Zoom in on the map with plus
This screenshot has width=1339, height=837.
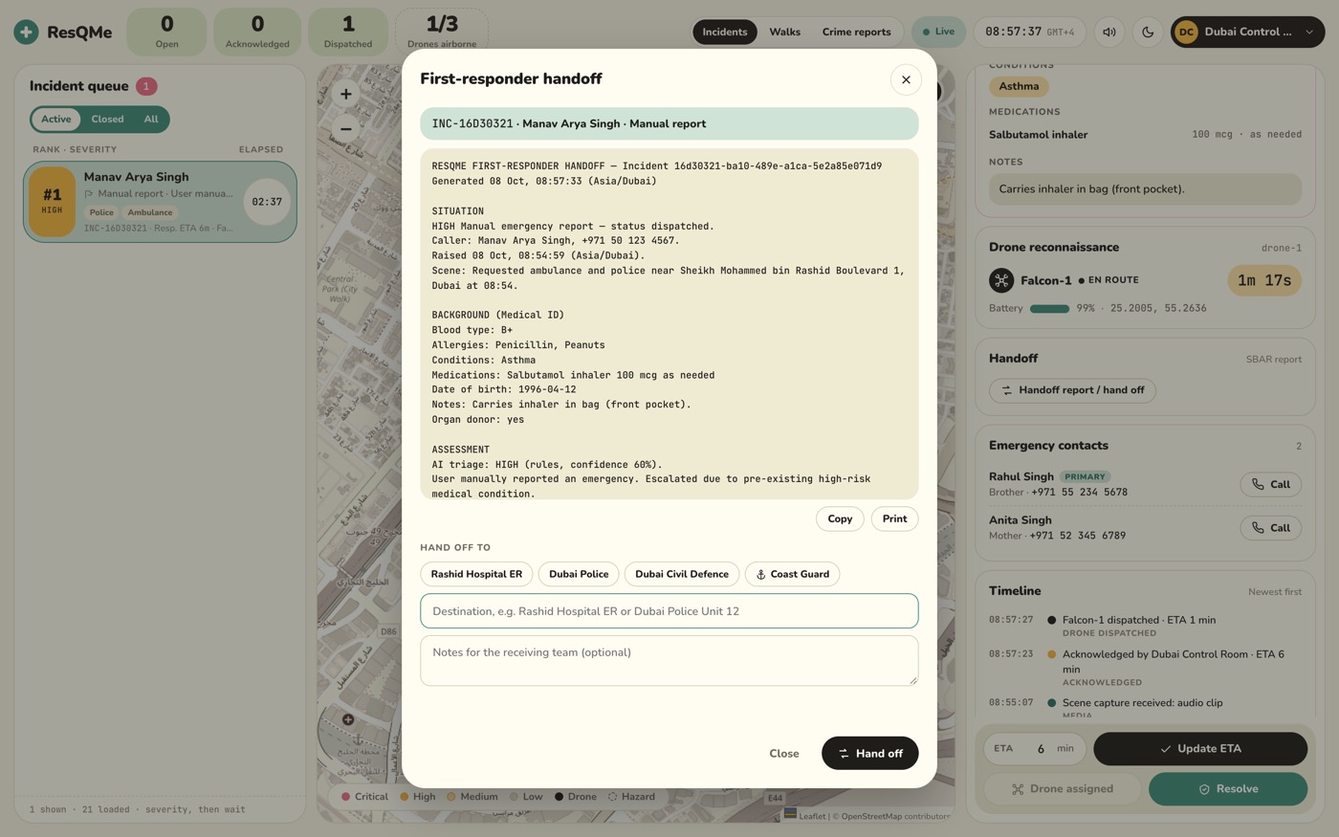click(x=346, y=94)
